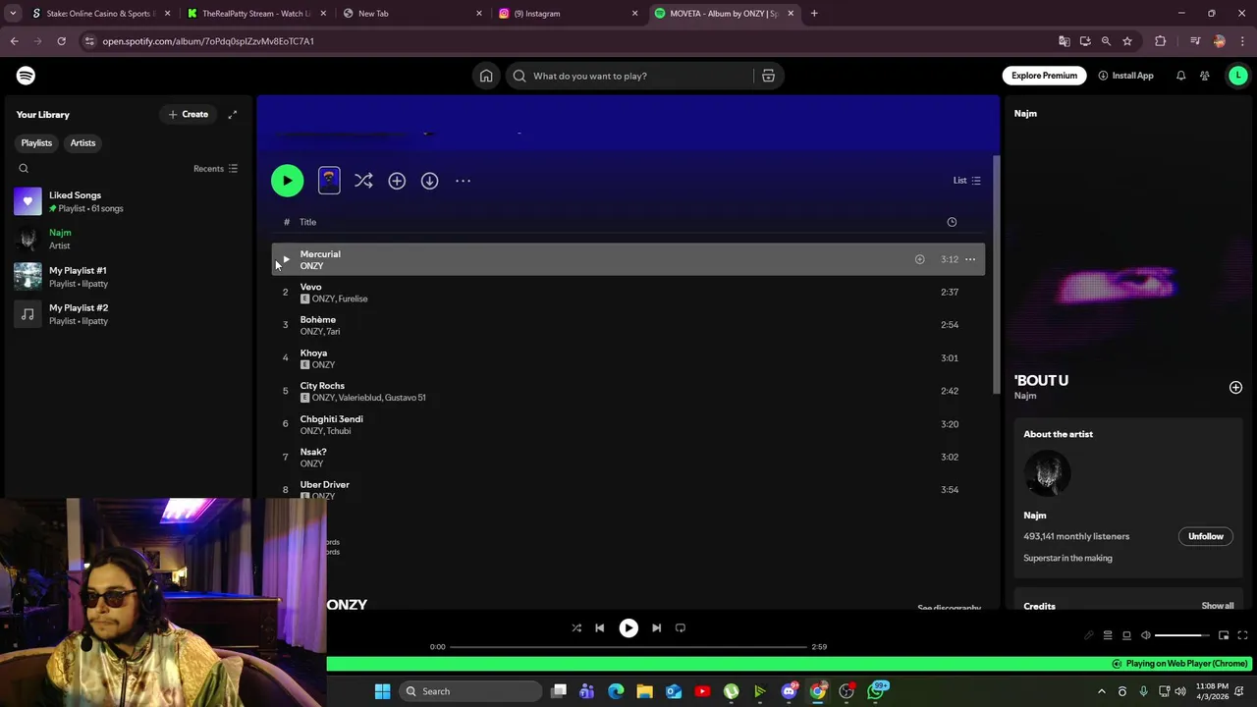Open the queue
1257x707 pixels.
click(x=1107, y=635)
